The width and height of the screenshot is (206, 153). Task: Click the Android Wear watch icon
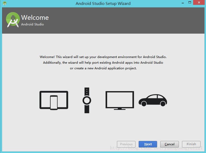coord(87,100)
